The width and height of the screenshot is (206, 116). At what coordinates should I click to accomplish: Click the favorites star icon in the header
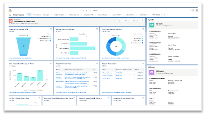pyautogui.click(x=191, y=11)
